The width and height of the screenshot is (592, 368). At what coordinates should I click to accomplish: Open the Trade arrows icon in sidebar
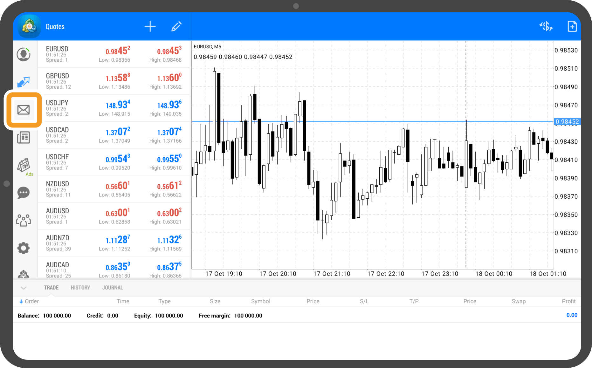click(x=24, y=82)
